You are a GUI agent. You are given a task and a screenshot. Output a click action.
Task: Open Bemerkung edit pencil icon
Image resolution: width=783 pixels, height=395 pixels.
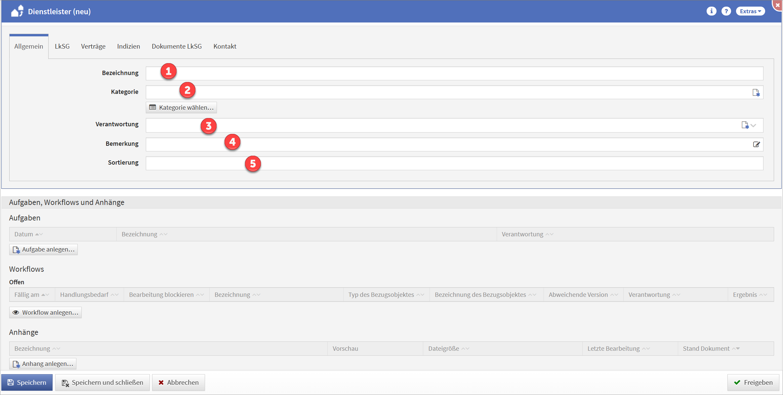(756, 144)
